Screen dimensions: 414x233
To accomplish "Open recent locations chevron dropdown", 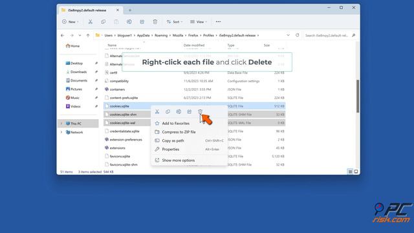I will pyautogui.click(x=80, y=36).
